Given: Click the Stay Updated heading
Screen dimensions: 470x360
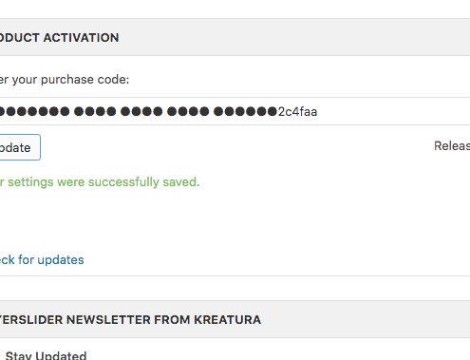Looking at the screenshot, I should [46, 355].
